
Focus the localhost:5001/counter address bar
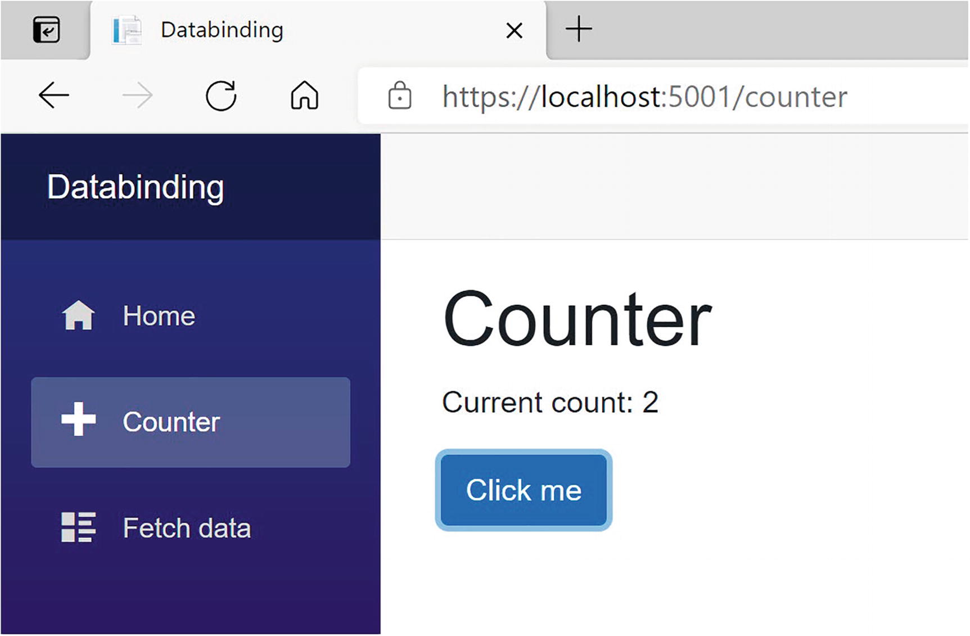point(644,97)
